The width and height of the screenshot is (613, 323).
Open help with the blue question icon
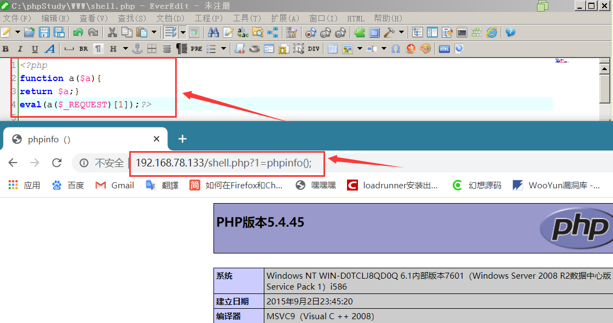(x=510, y=32)
